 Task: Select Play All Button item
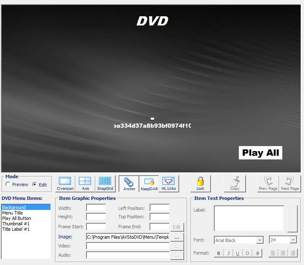(x=26, y=218)
